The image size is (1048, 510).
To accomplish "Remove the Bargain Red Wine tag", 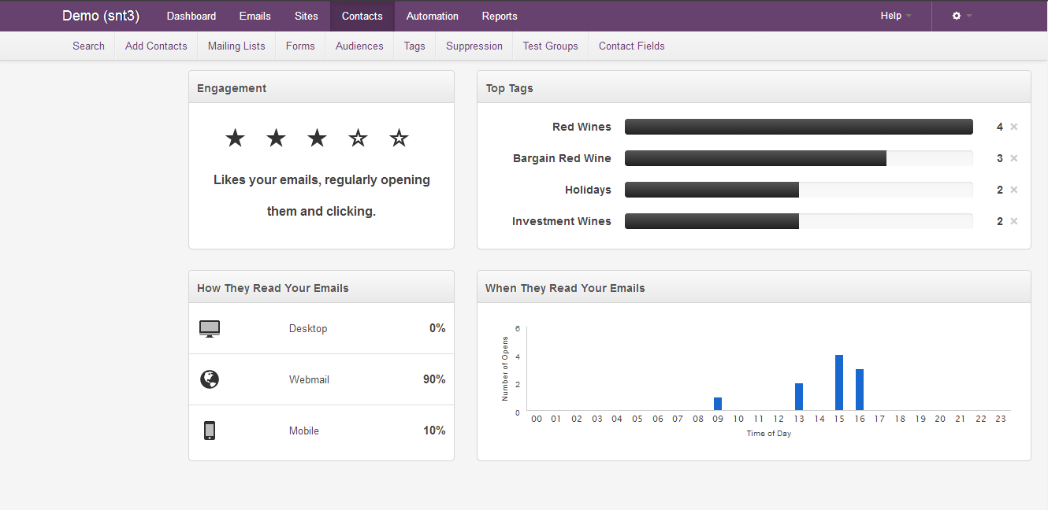I will pos(1014,158).
